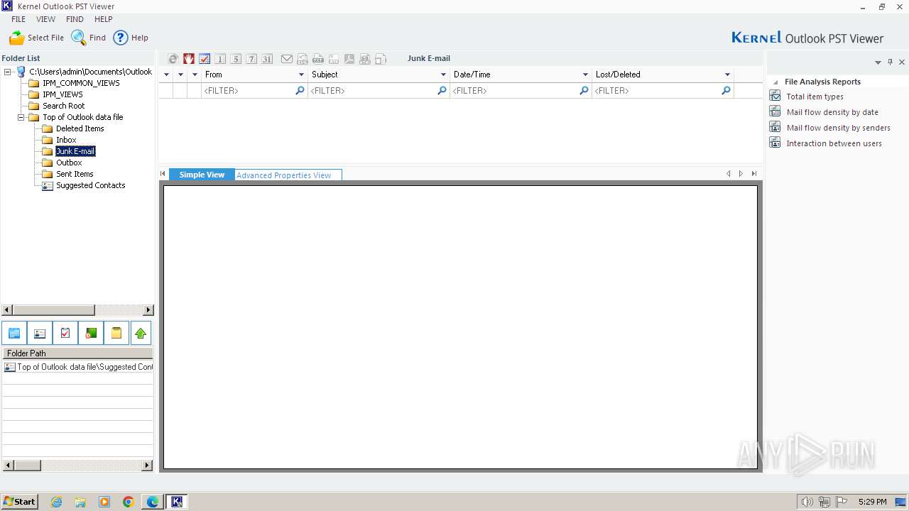Viewport: 909px width, 511px height.
Task: Select the 31-day view icon
Action: 267,59
